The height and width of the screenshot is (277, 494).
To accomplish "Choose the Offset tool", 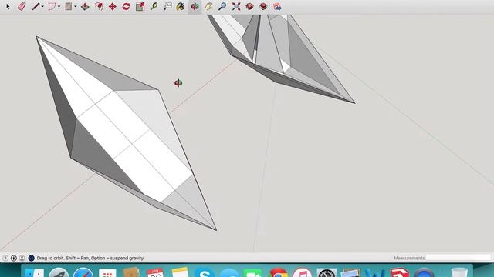I will (99, 6).
